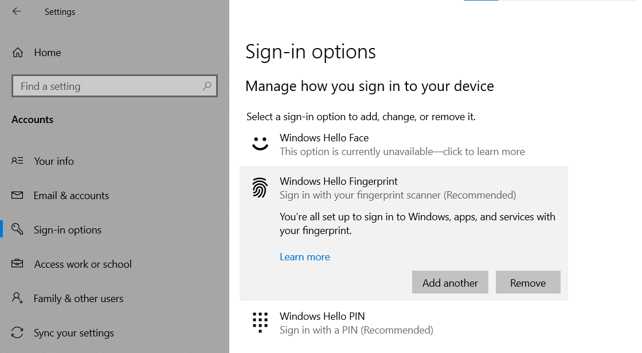The height and width of the screenshot is (353, 642).
Task: Click the magnifier icon in the search box
Action: pos(206,85)
